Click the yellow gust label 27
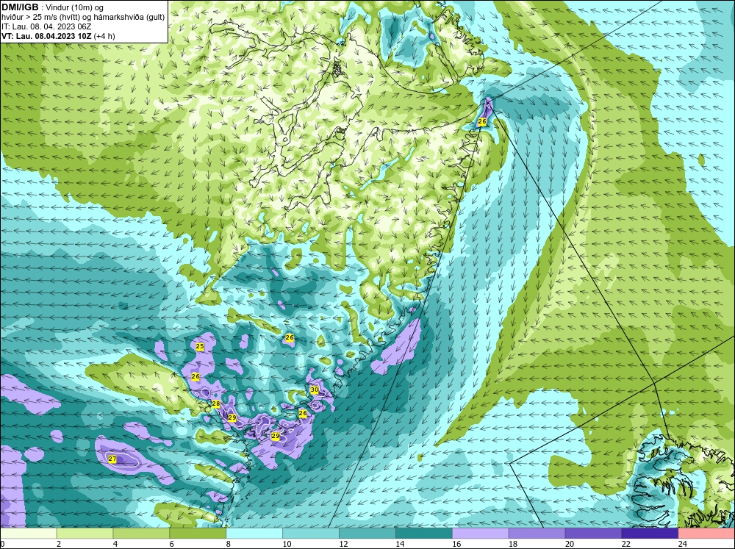 click(x=112, y=459)
